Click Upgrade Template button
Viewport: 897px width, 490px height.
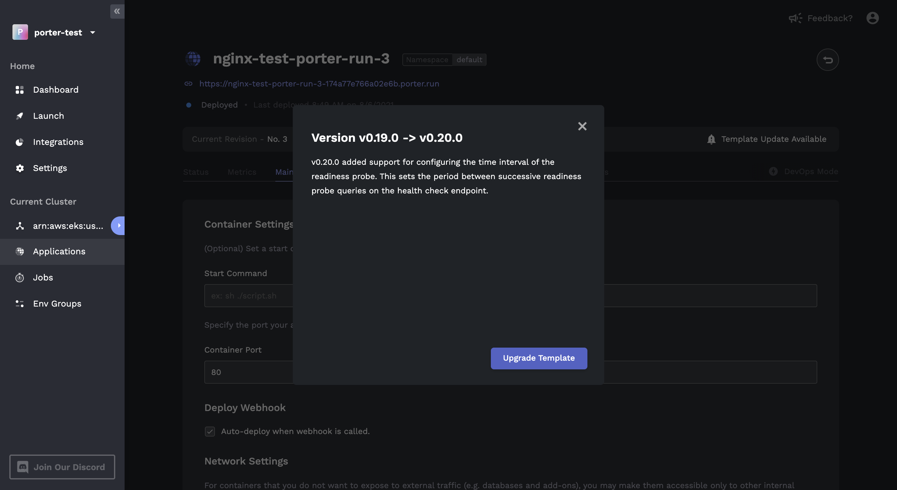pos(539,358)
